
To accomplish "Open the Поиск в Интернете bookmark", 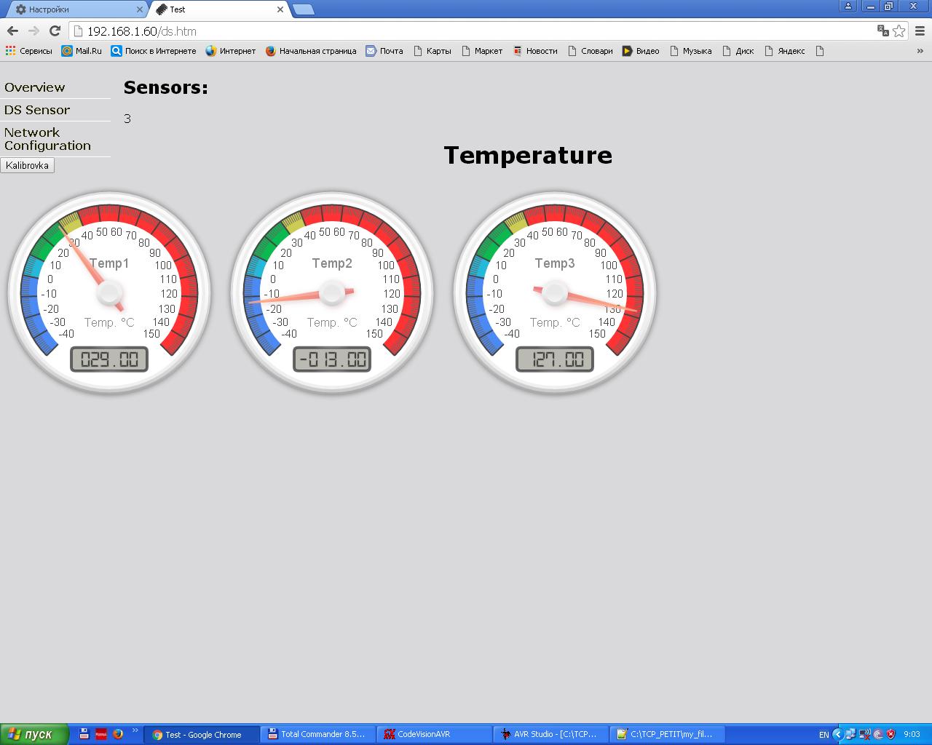I will (x=154, y=51).
